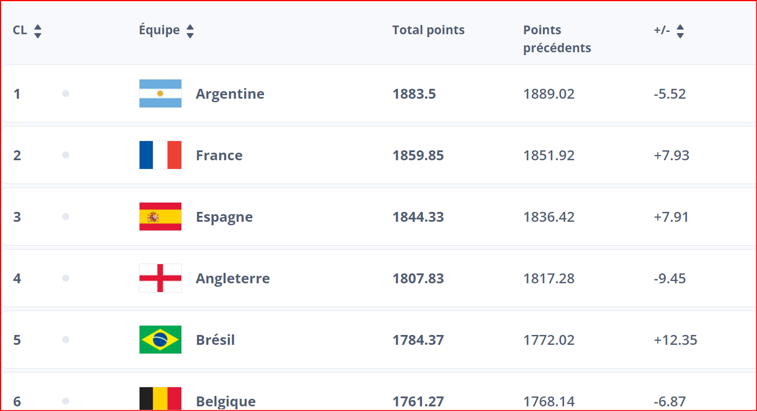
Task: Open the Argentine team page
Action: point(230,93)
